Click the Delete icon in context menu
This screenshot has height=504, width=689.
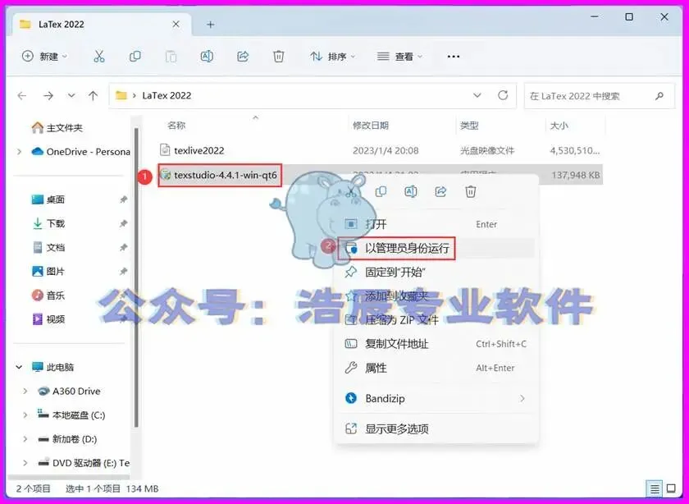pyautogui.click(x=471, y=191)
